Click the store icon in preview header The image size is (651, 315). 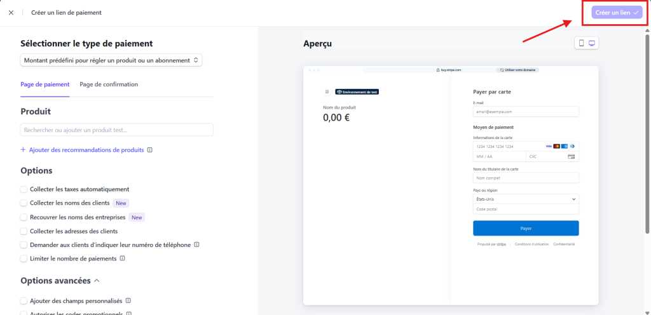tap(327, 91)
